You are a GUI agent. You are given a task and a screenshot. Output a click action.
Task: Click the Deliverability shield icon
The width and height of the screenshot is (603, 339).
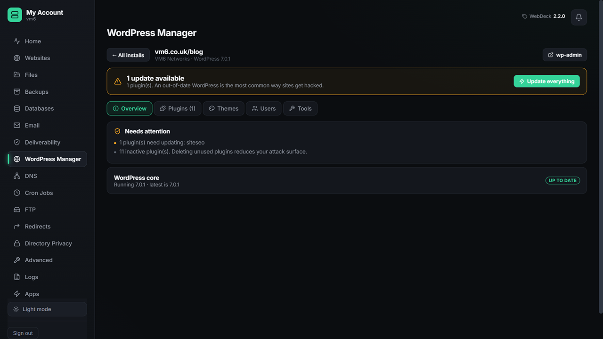17,142
